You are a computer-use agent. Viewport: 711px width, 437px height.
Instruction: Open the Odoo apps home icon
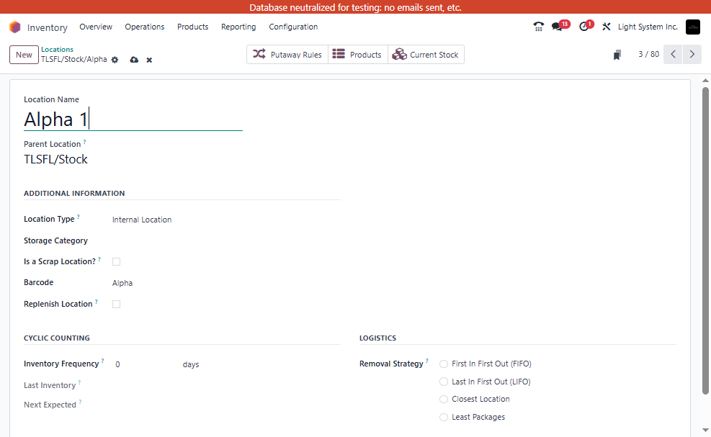pyautogui.click(x=15, y=27)
